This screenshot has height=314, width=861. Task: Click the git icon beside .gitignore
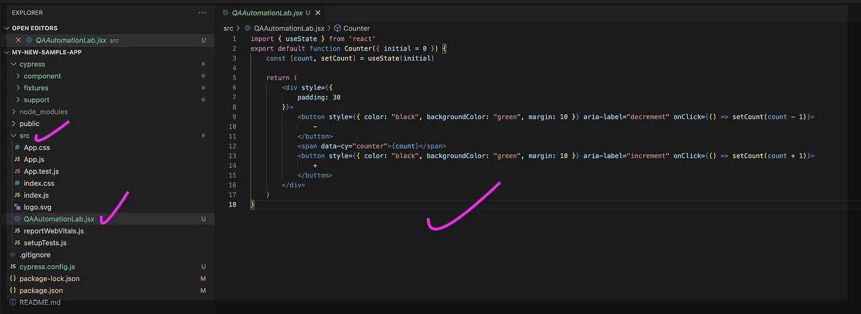coord(13,255)
